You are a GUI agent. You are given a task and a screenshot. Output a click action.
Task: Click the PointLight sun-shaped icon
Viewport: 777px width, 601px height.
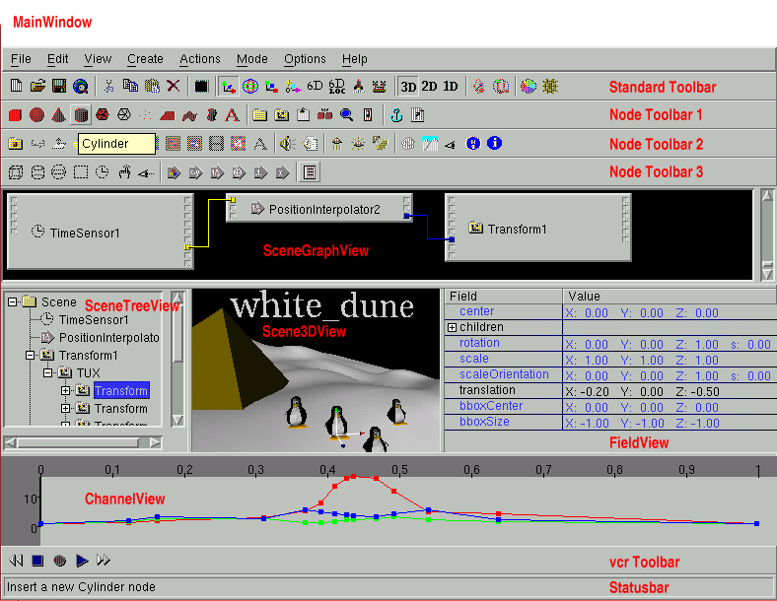pyautogui.click(x=358, y=144)
